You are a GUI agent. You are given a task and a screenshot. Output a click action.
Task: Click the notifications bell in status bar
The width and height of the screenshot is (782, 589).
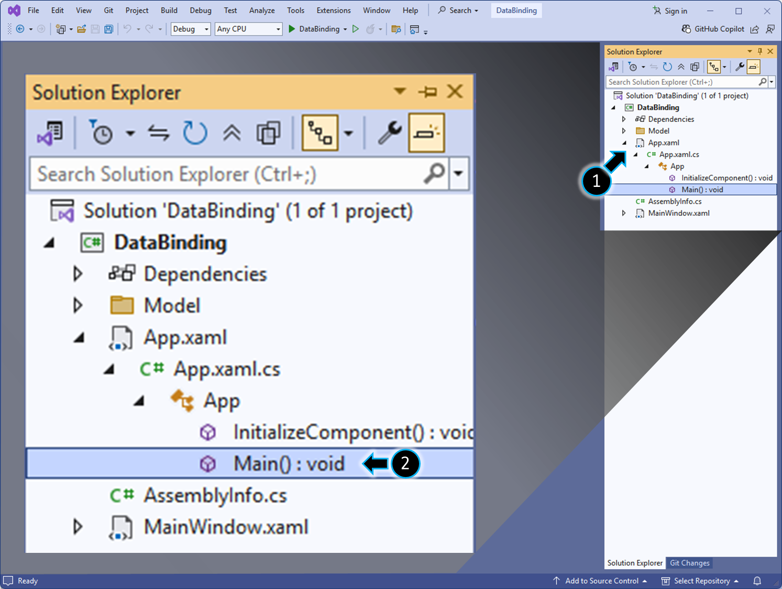(x=757, y=581)
